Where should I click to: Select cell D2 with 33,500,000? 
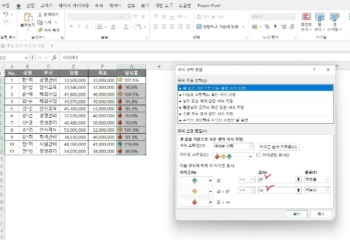point(74,80)
